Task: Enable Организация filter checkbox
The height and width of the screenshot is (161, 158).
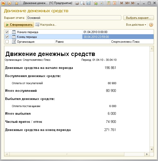Action: 7,41
